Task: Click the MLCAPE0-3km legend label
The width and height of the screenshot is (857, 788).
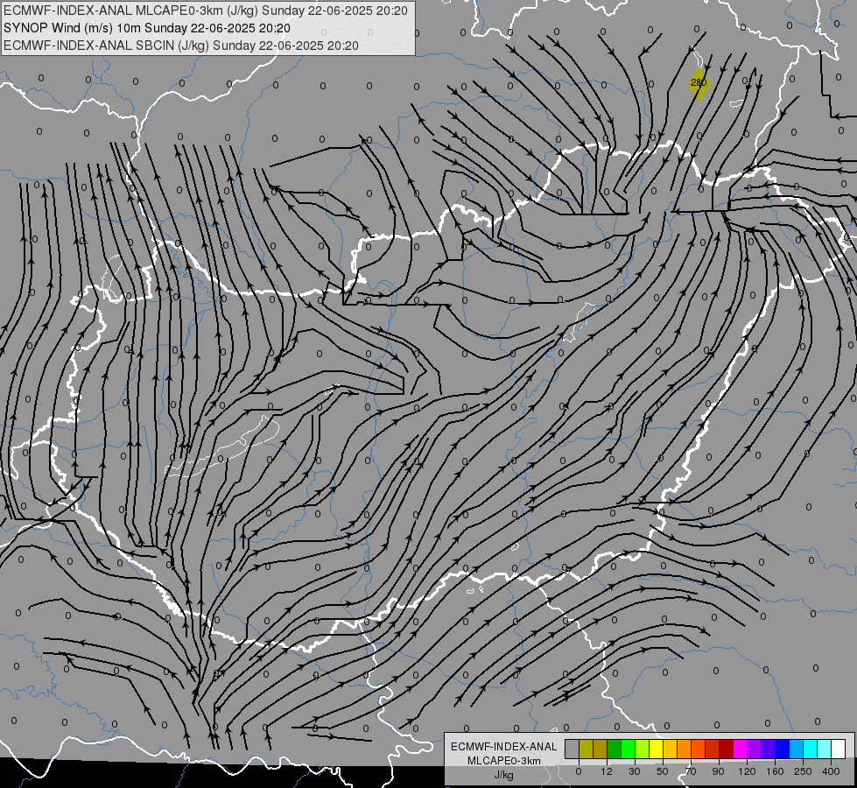Action: [x=504, y=761]
